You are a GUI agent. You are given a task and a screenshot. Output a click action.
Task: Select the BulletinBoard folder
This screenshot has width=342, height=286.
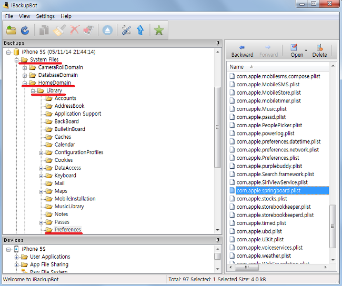click(x=70, y=129)
